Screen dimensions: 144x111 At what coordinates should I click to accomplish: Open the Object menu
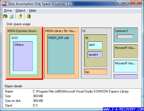click(20, 10)
